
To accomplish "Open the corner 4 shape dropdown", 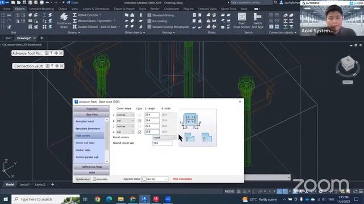I will (125, 132).
